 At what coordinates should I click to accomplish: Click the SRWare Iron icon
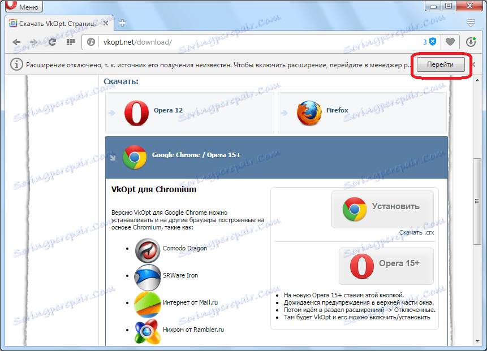(x=148, y=277)
